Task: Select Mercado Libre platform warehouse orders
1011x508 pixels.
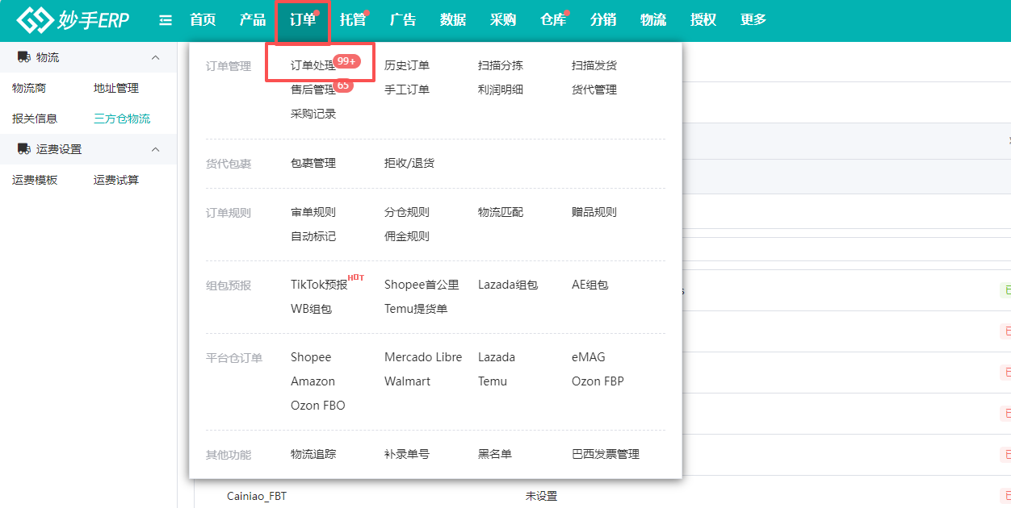Action: pos(423,357)
